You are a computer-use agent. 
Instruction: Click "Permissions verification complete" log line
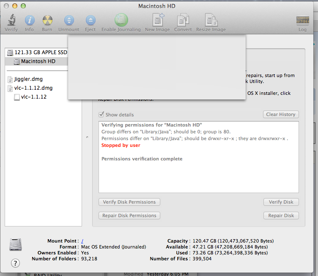click(142, 159)
